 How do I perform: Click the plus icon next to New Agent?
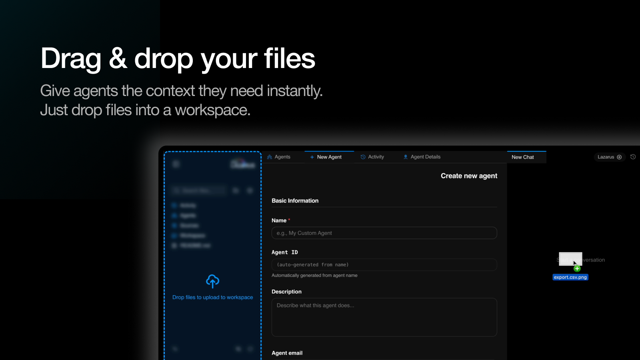pos(312,157)
